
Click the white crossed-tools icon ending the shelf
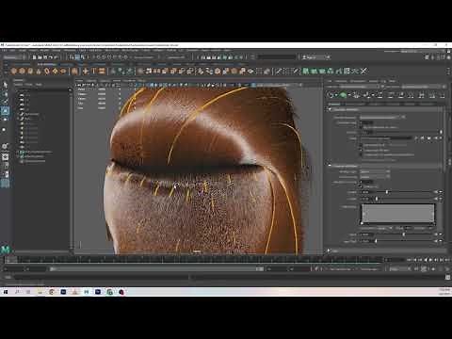363,72
